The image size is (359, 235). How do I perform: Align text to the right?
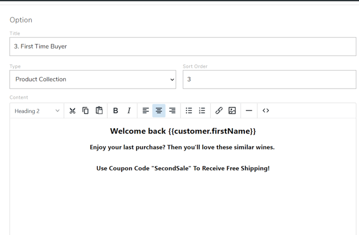(172, 111)
